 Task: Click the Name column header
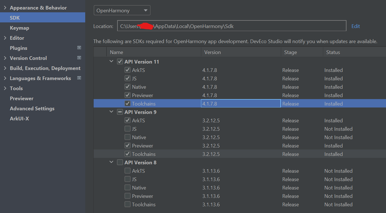pos(154,52)
